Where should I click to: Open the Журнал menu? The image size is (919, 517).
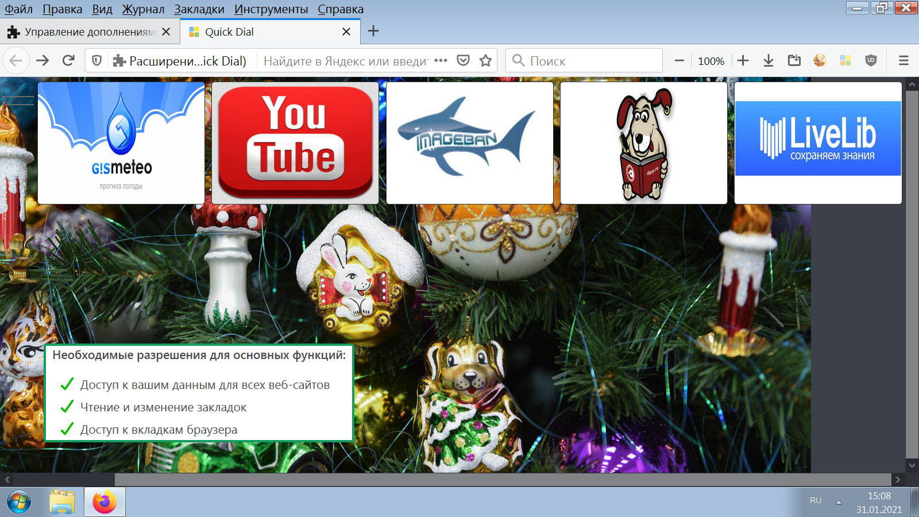[143, 9]
